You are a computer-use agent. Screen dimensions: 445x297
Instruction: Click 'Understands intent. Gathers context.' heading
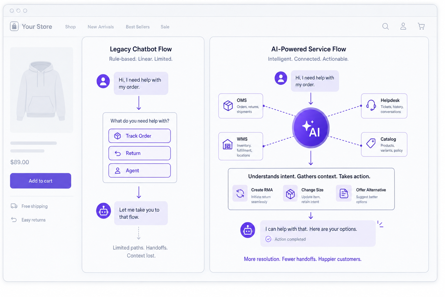tap(309, 176)
